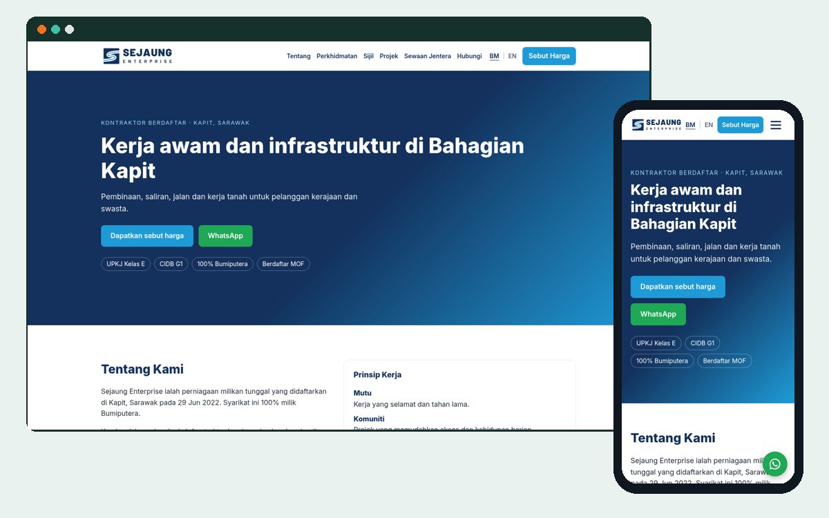Click the green WhatsApp button on desktop hero
Viewport: 829px width, 518px height.
[x=225, y=236]
